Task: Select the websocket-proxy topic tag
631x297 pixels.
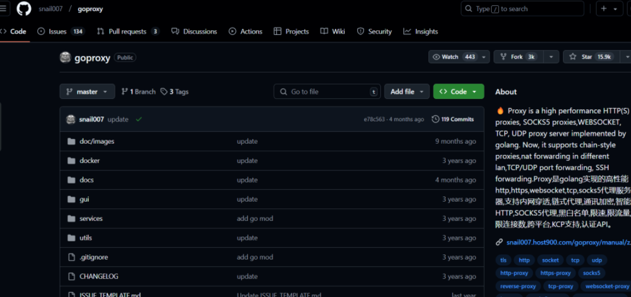Action: click(607, 286)
